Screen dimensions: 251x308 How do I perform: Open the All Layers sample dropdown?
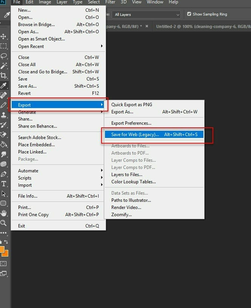click(146, 14)
